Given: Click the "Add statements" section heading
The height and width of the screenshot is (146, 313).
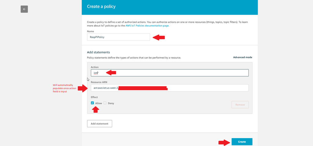Looking at the screenshot, I should pyautogui.click(x=98, y=52).
